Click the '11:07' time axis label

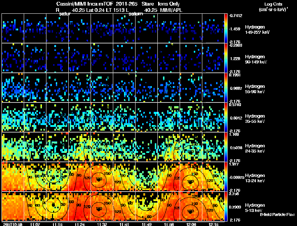[x=35, y=224]
